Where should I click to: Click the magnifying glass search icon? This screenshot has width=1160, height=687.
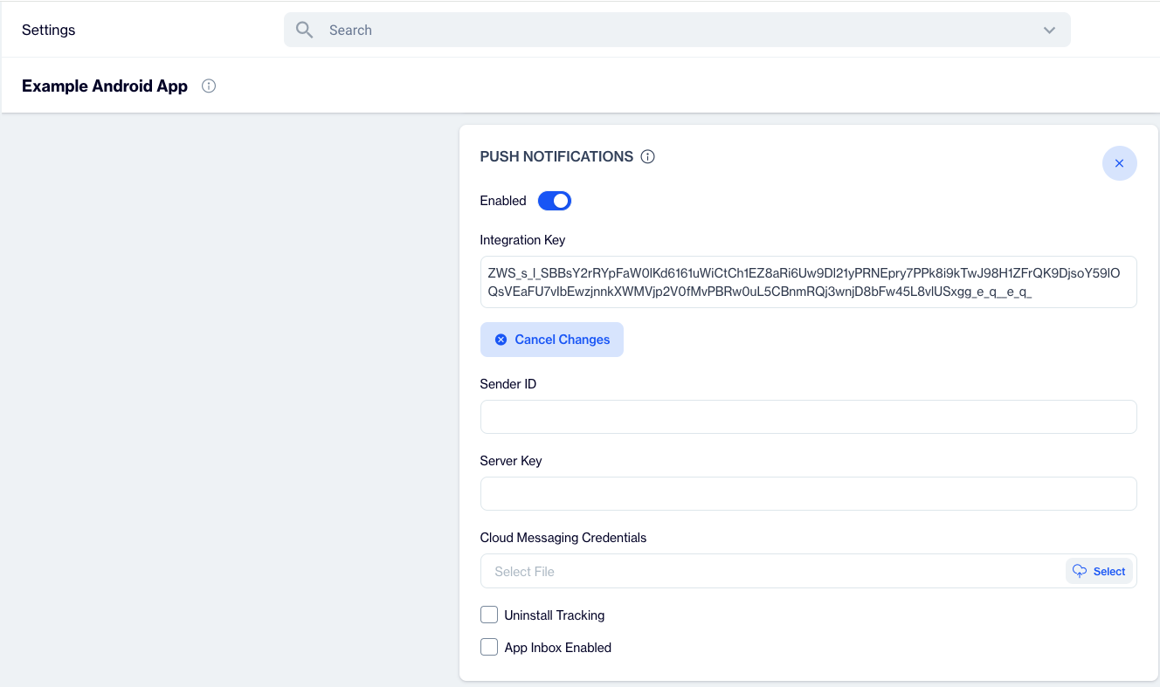304,30
